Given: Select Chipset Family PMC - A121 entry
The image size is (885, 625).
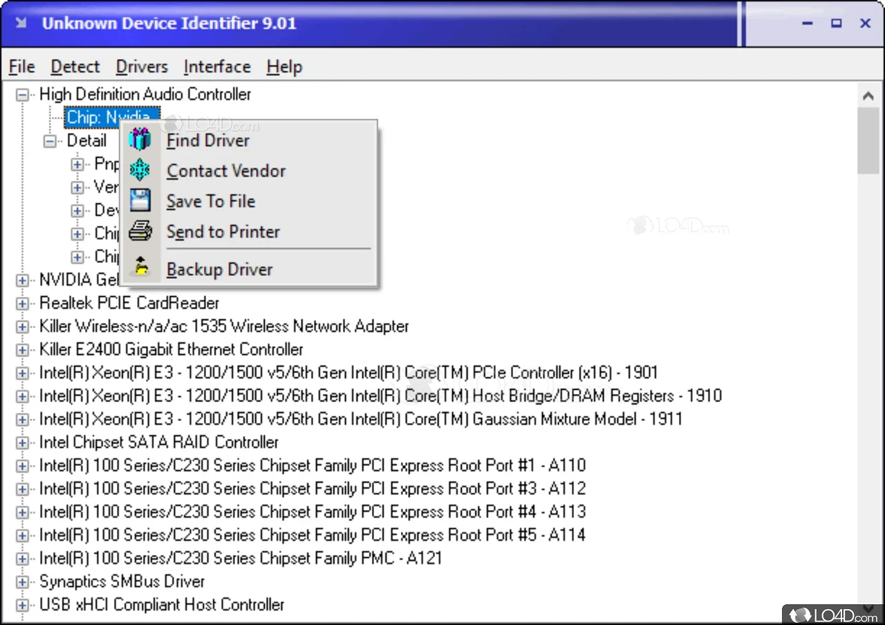Looking at the screenshot, I should click(241, 559).
